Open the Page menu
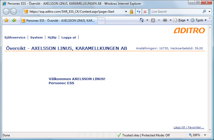Screen dimensions: 214x140 181,20
